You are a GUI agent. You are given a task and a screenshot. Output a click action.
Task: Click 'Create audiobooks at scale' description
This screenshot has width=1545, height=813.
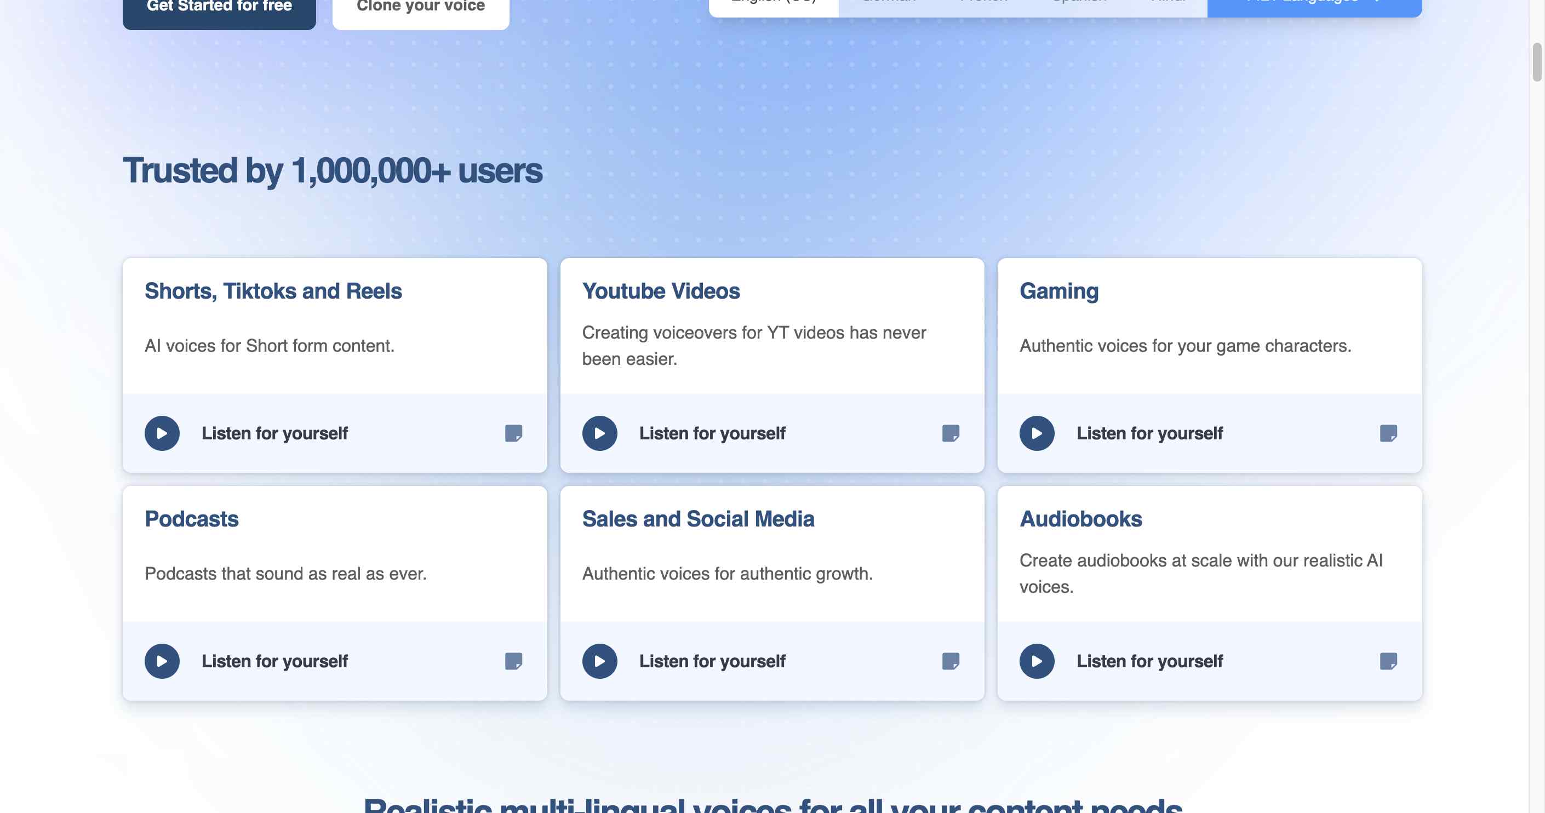pos(1201,574)
